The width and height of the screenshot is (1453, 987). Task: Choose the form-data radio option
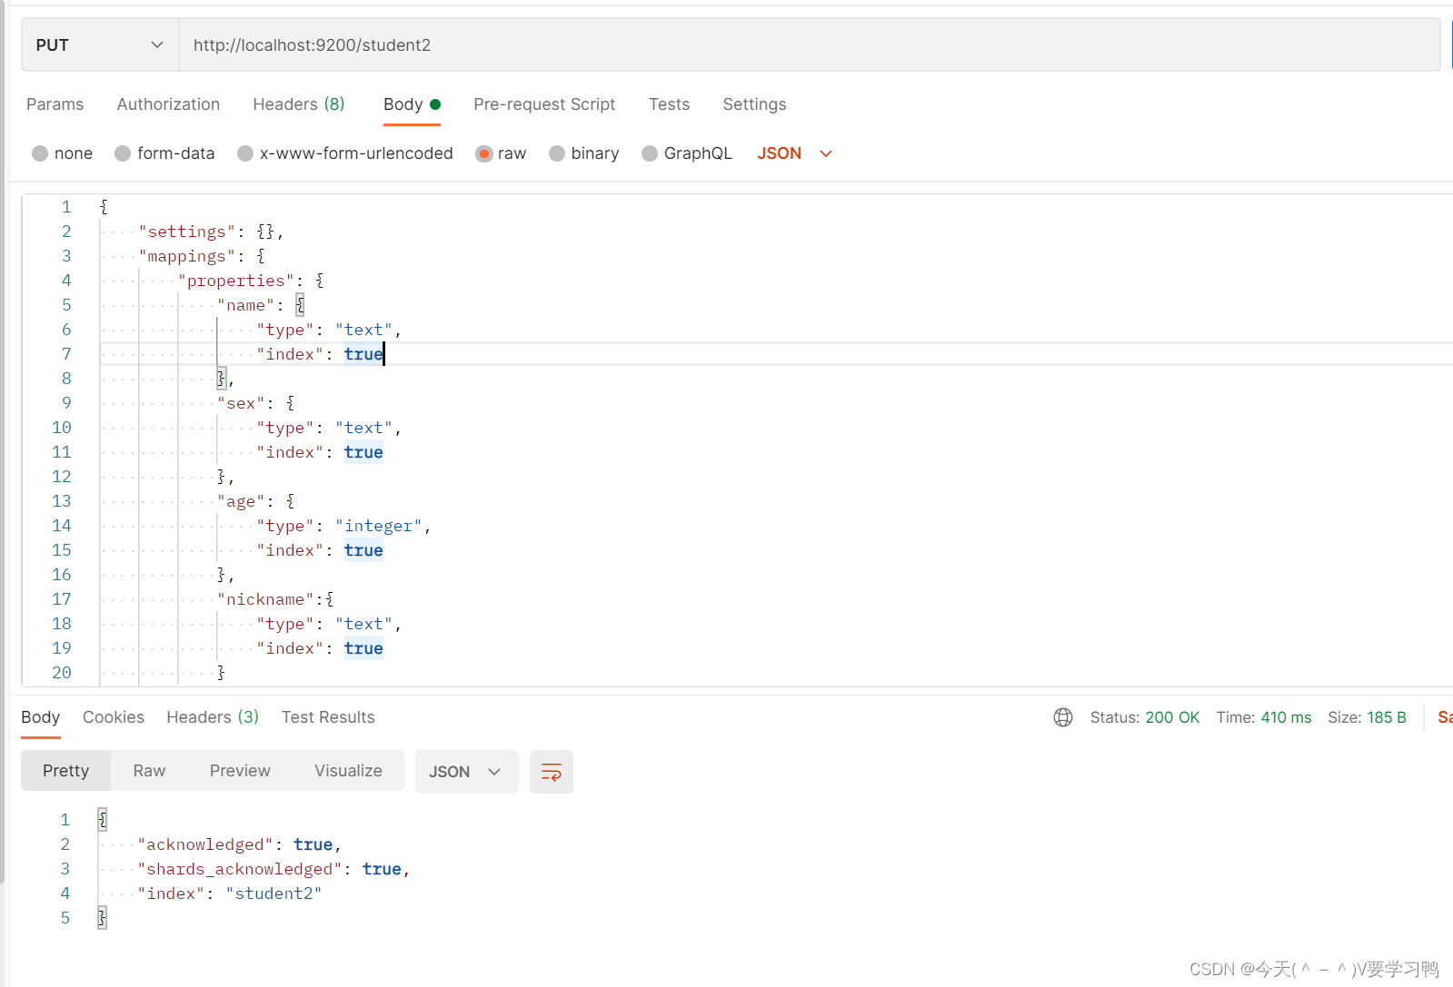pyautogui.click(x=123, y=153)
